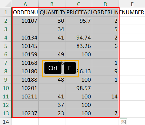The height and width of the screenshot is (125, 145).
Task: Select column C header
Action: [x=79, y=4]
